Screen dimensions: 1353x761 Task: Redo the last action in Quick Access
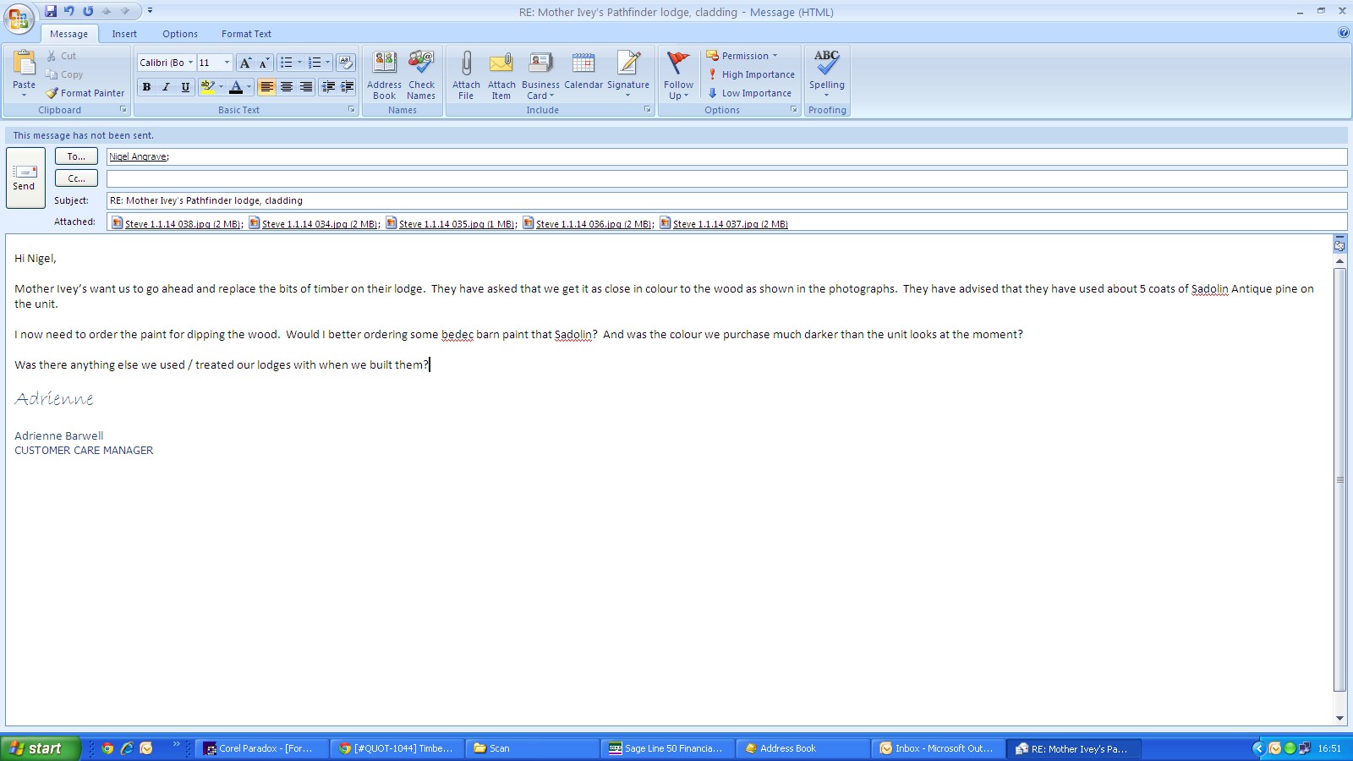tap(88, 11)
